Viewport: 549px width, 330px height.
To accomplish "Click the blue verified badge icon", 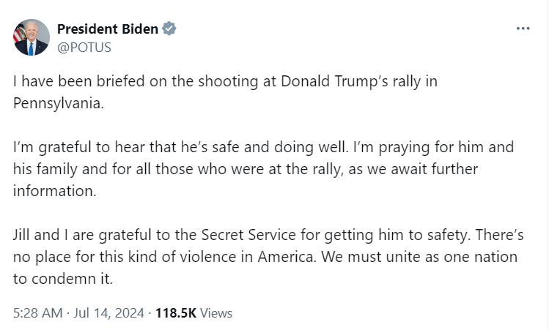I will tap(170, 29).
